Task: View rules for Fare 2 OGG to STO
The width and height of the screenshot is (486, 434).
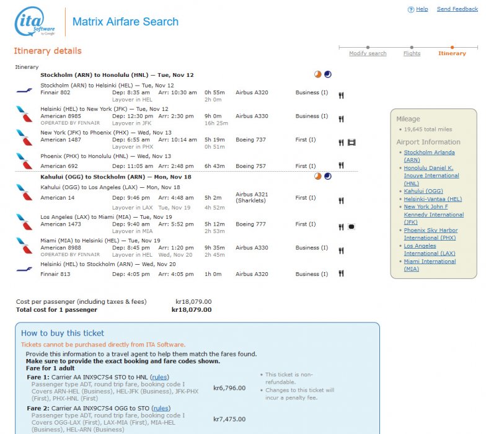Action: (161, 408)
